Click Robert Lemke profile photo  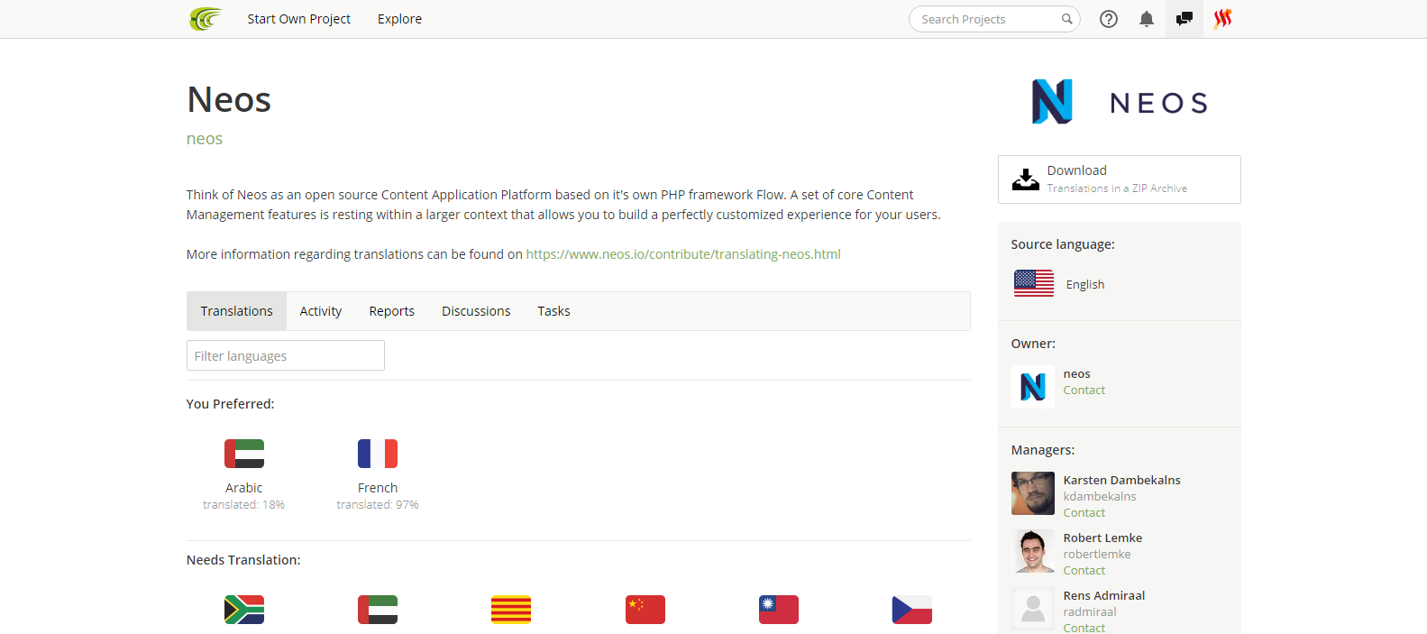click(1033, 551)
